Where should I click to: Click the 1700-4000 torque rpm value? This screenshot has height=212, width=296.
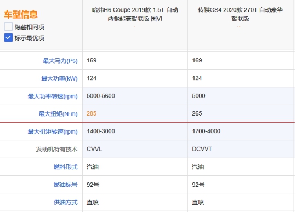pyautogui.click(x=206, y=131)
